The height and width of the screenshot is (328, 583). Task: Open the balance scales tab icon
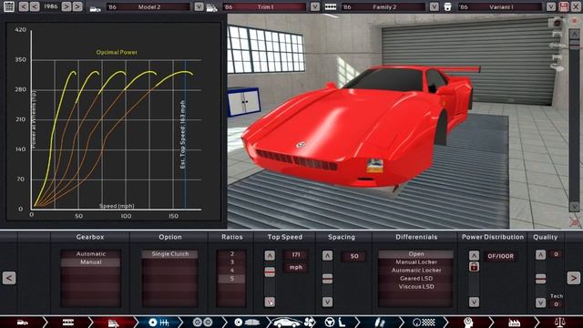click(559, 322)
